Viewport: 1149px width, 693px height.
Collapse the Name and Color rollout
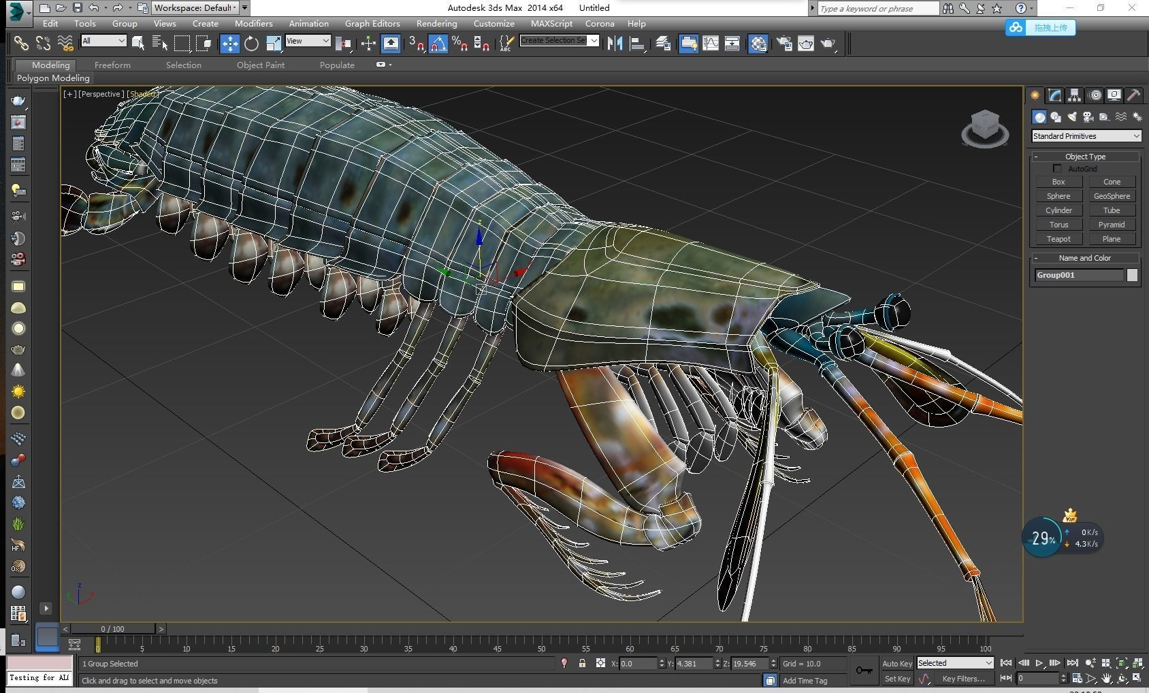click(x=1085, y=258)
